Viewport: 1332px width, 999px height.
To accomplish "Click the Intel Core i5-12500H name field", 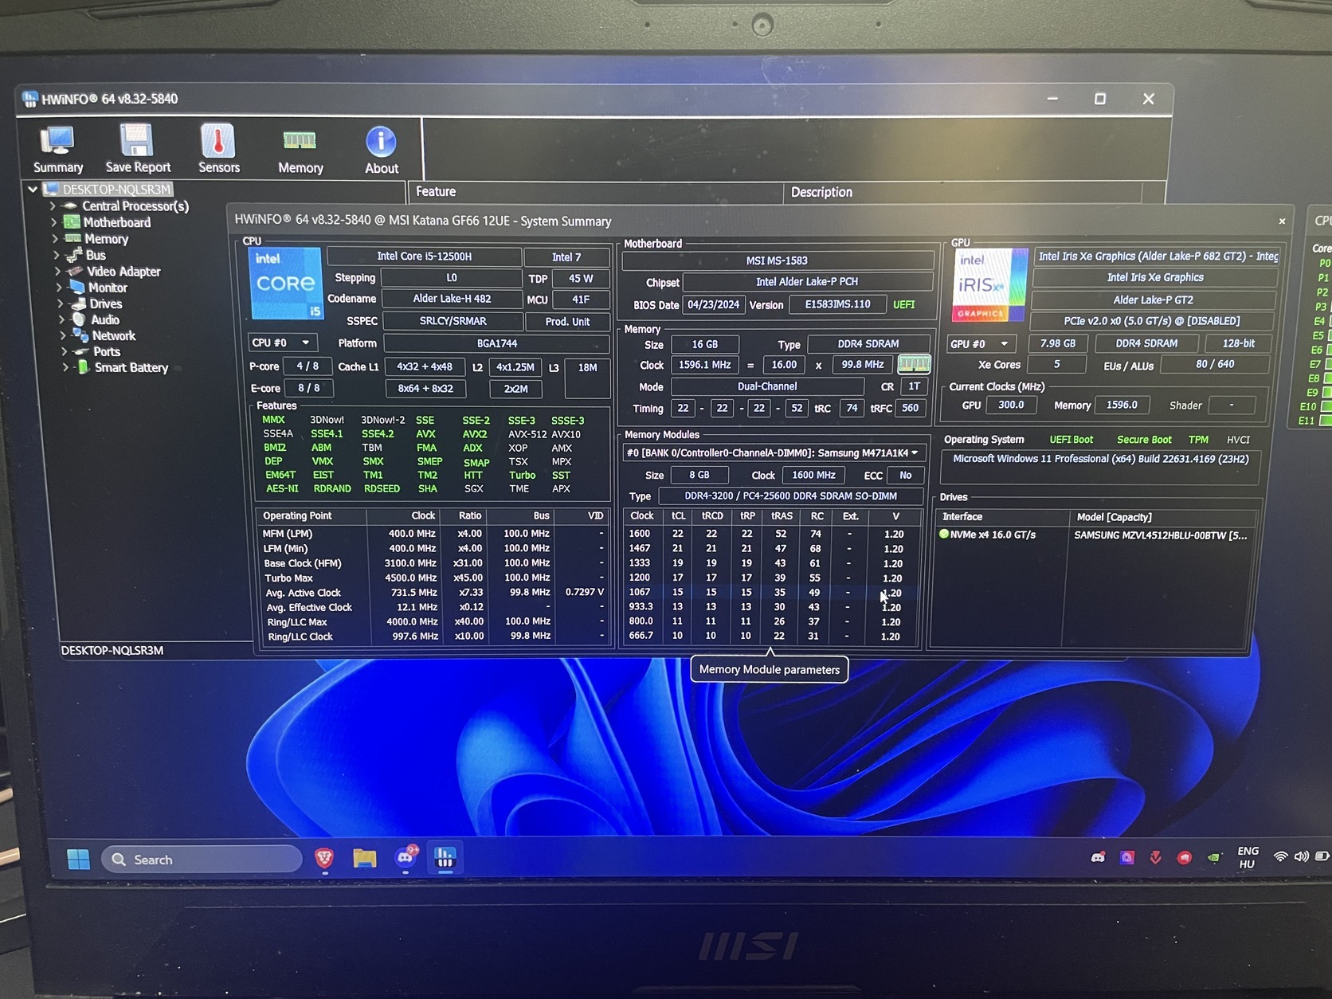I will click(424, 257).
